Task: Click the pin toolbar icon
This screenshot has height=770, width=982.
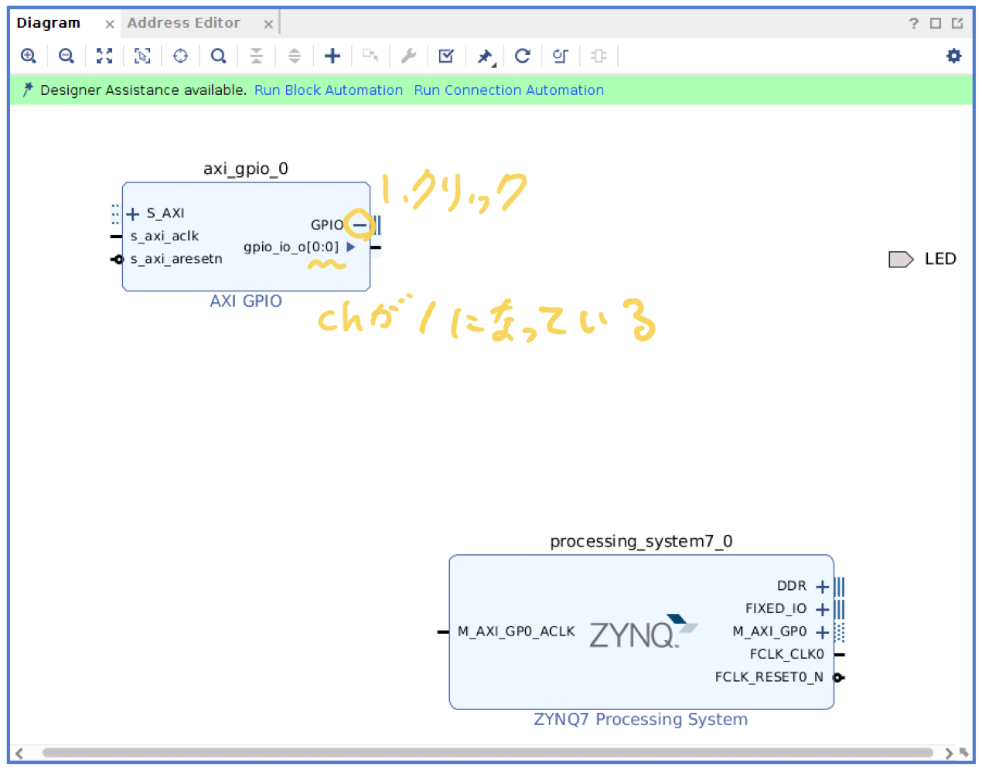Action: click(x=485, y=56)
